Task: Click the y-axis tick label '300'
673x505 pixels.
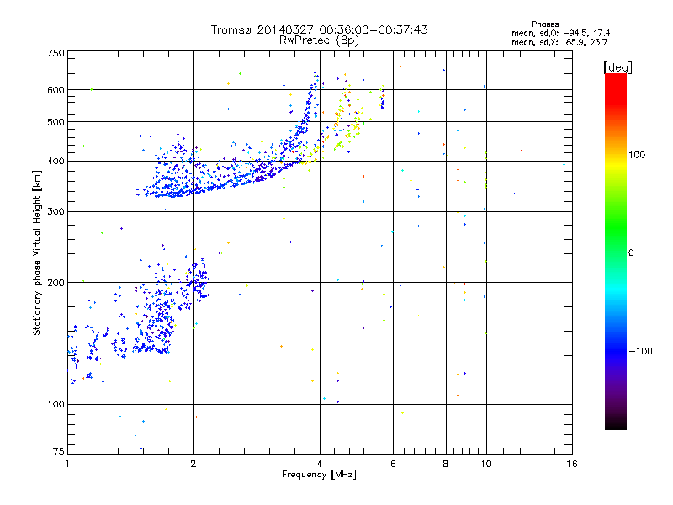Action: coord(56,212)
